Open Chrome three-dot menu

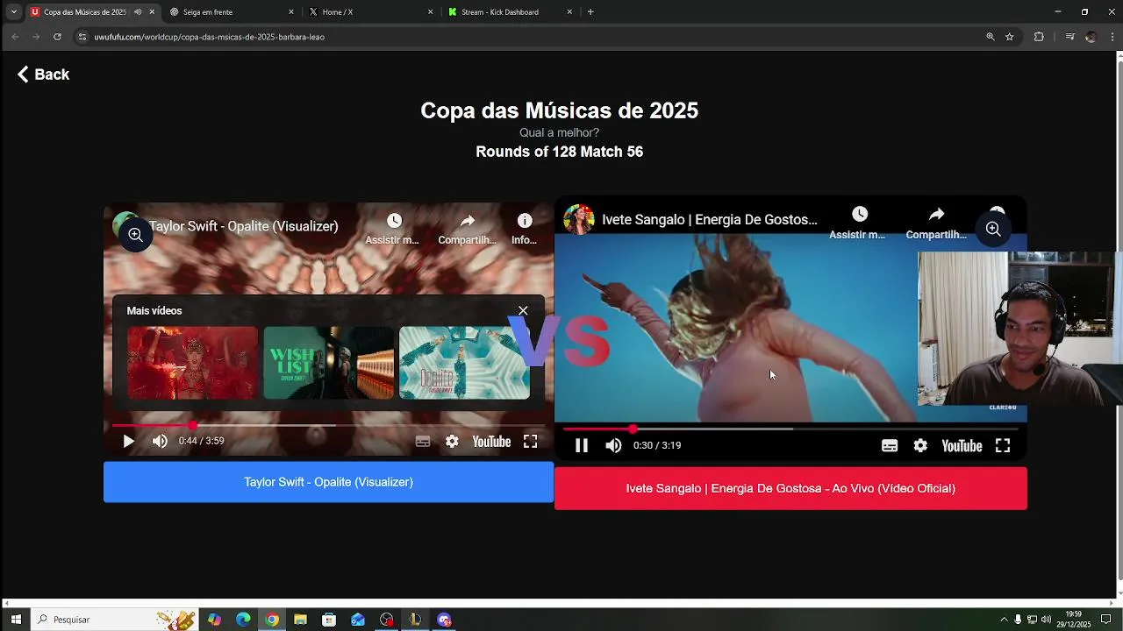click(1112, 37)
